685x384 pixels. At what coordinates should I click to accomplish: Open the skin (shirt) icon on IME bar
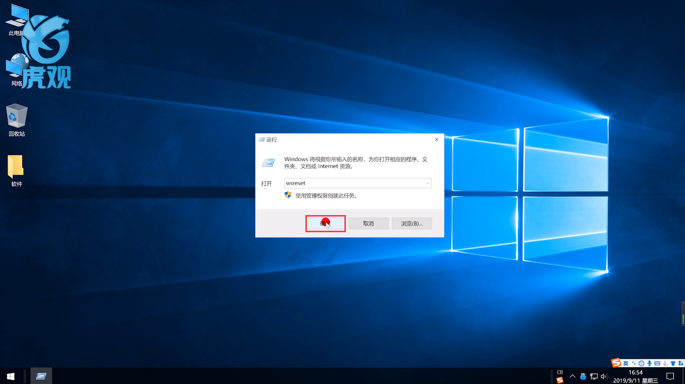coord(673,364)
